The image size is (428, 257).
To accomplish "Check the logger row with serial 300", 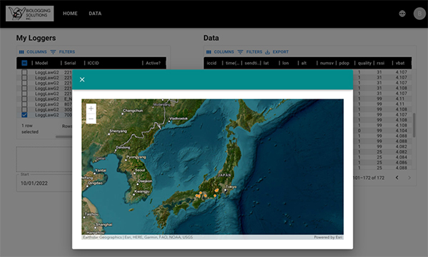I will [x=24, y=109].
